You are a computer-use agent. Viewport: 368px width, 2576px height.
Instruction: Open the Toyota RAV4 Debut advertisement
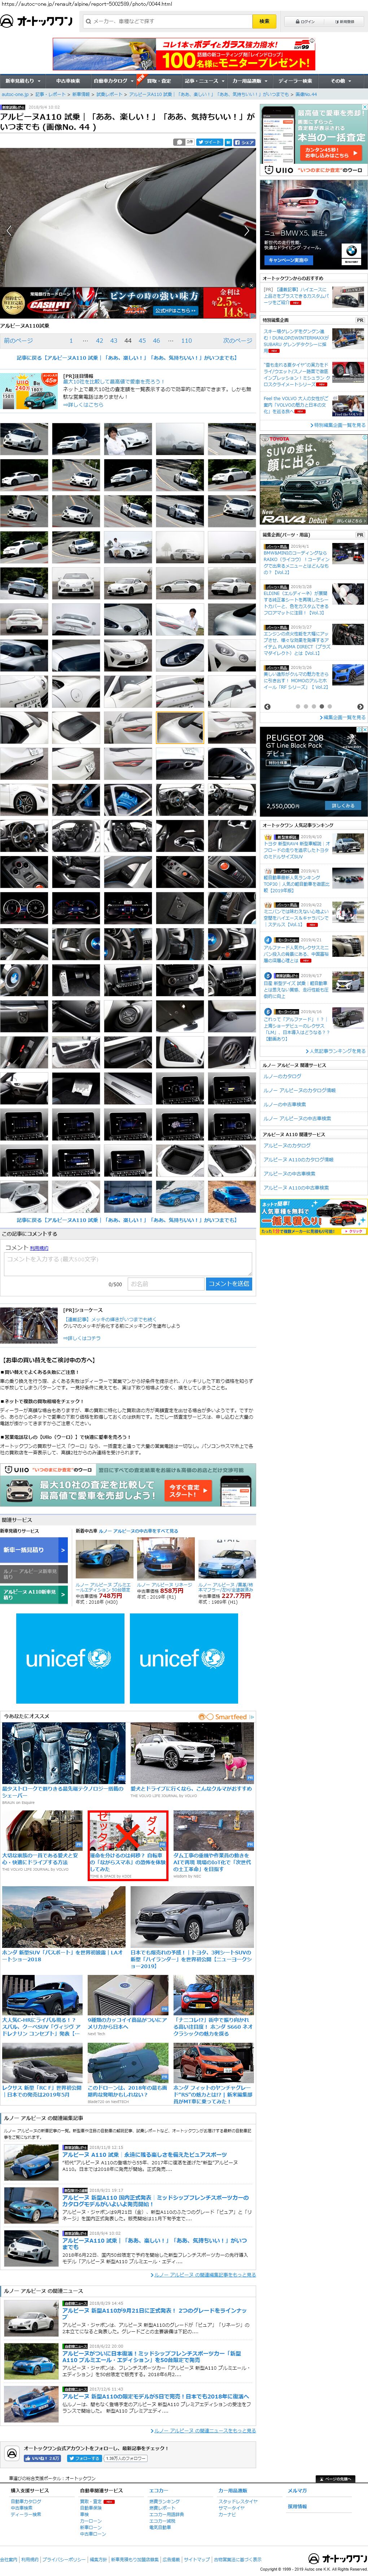313,480
